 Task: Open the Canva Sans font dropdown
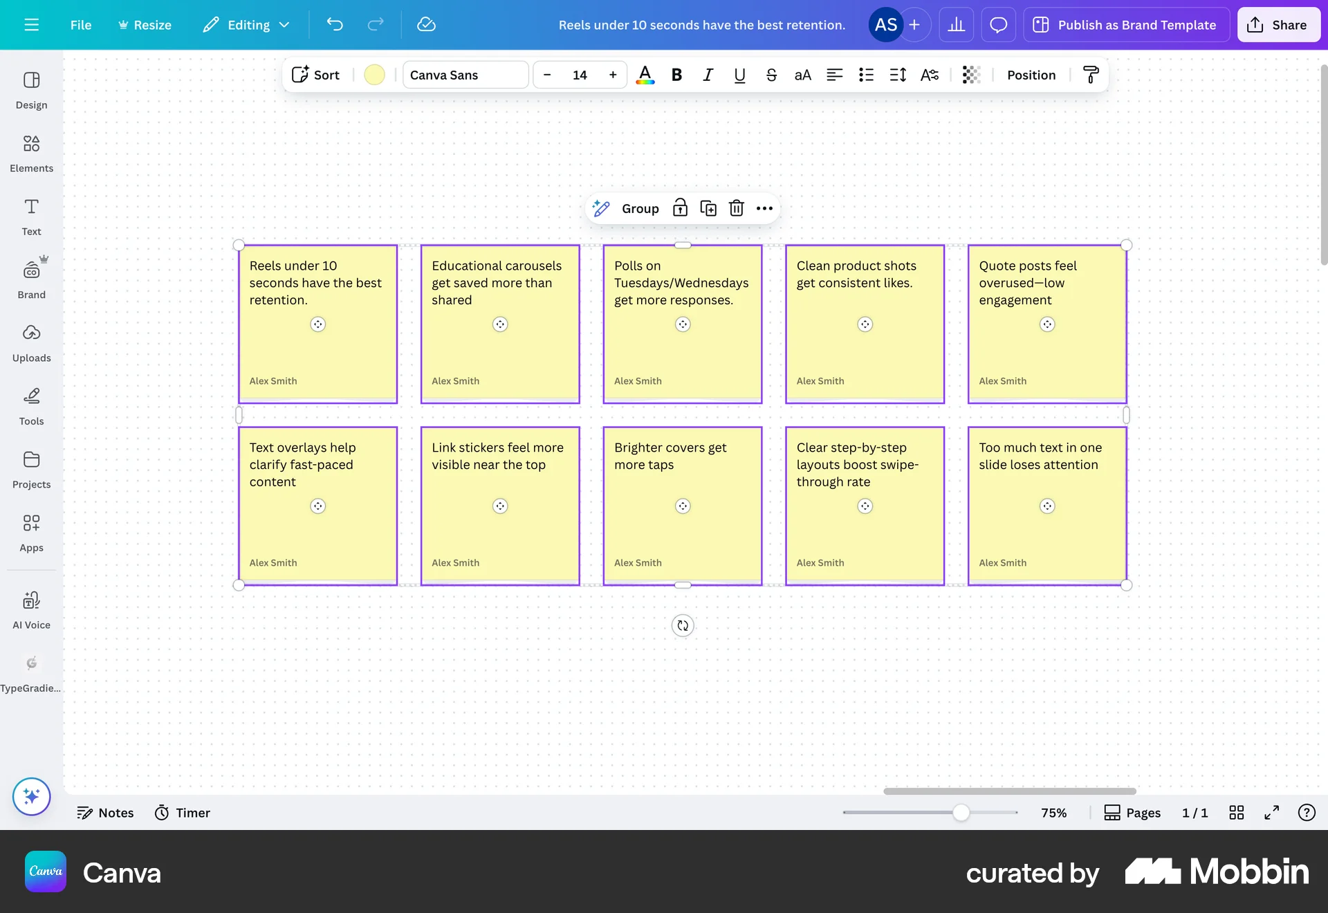pyautogui.click(x=465, y=75)
